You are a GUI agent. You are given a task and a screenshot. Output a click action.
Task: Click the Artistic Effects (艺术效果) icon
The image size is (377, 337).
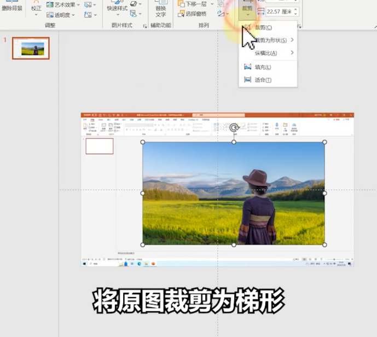coord(50,4)
